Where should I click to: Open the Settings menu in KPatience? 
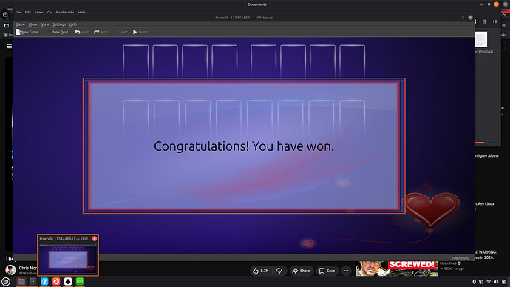[59, 24]
